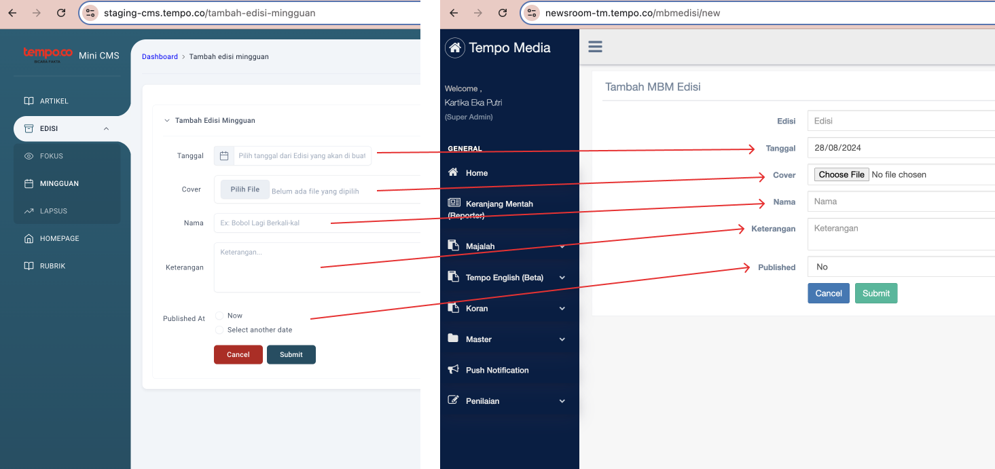The height and width of the screenshot is (469, 995).
Task: Click the trend icon next to LAPSUS
Action: [29, 211]
